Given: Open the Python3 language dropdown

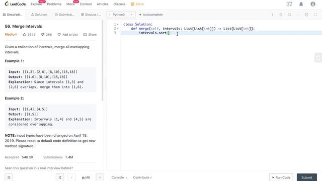Looking at the screenshot, I should pyautogui.click(x=121, y=15).
